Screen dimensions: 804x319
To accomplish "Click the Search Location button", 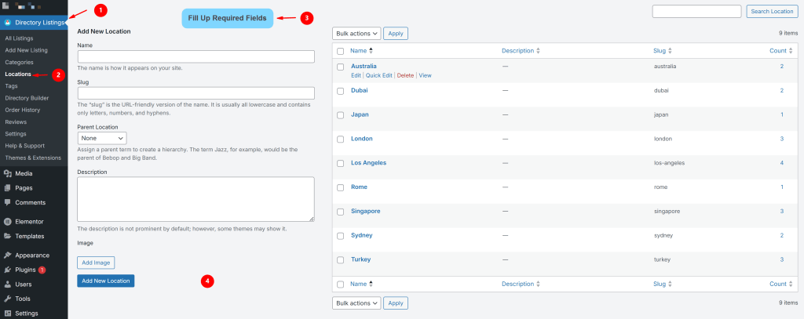I will point(773,11).
